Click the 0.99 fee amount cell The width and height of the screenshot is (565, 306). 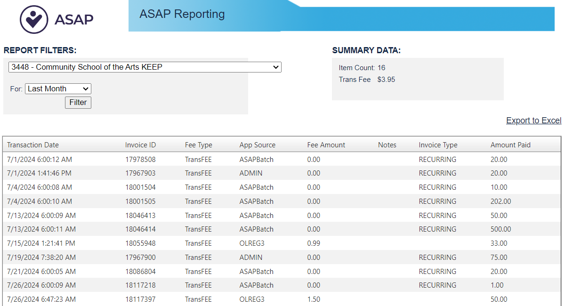(x=314, y=243)
